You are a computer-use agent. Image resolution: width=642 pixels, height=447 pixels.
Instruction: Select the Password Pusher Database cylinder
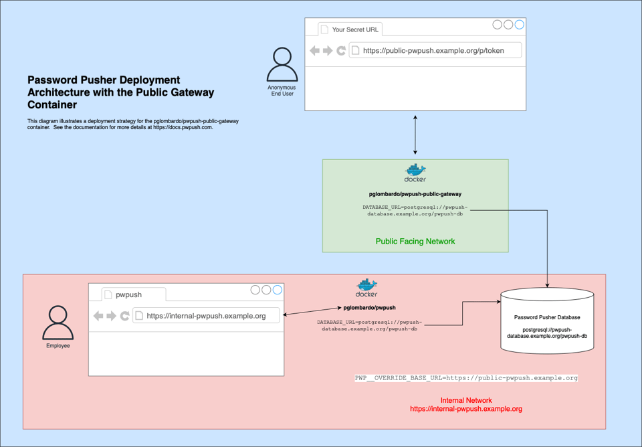pyautogui.click(x=547, y=321)
